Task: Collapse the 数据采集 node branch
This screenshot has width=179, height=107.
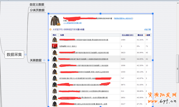Action: (25, 54)
